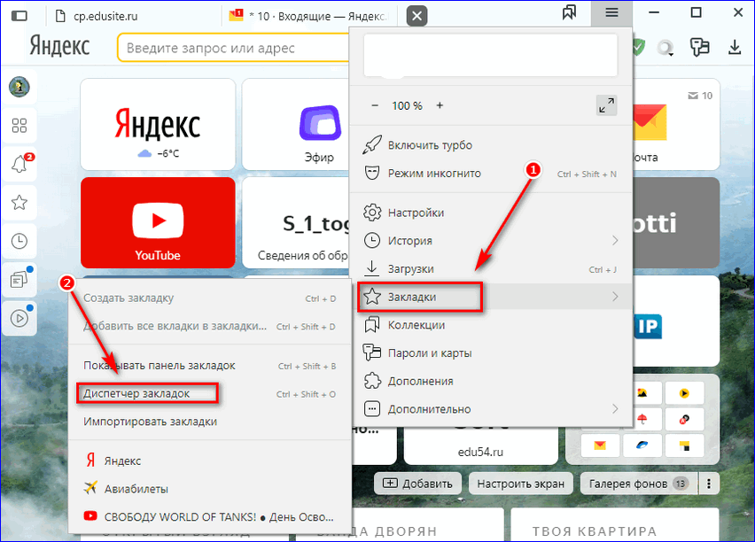Open the services grid icon in sidebar
The width and height of the screenshot is (755, 542).
point(19,126)
